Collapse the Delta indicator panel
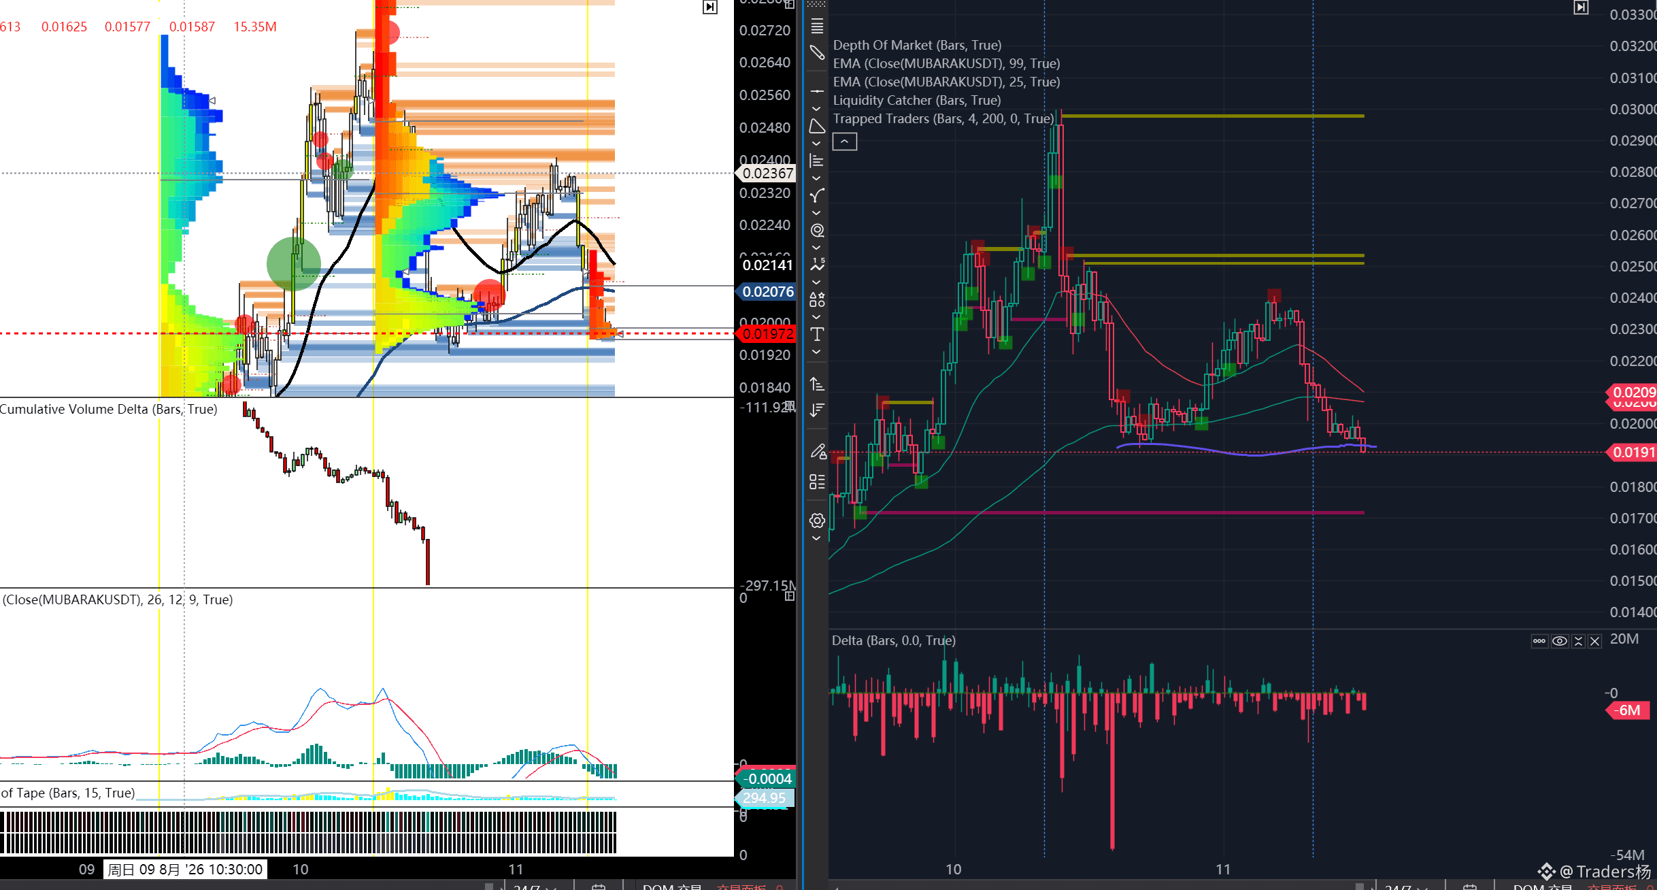1657x890 pixels. (x=1579, y=641)
